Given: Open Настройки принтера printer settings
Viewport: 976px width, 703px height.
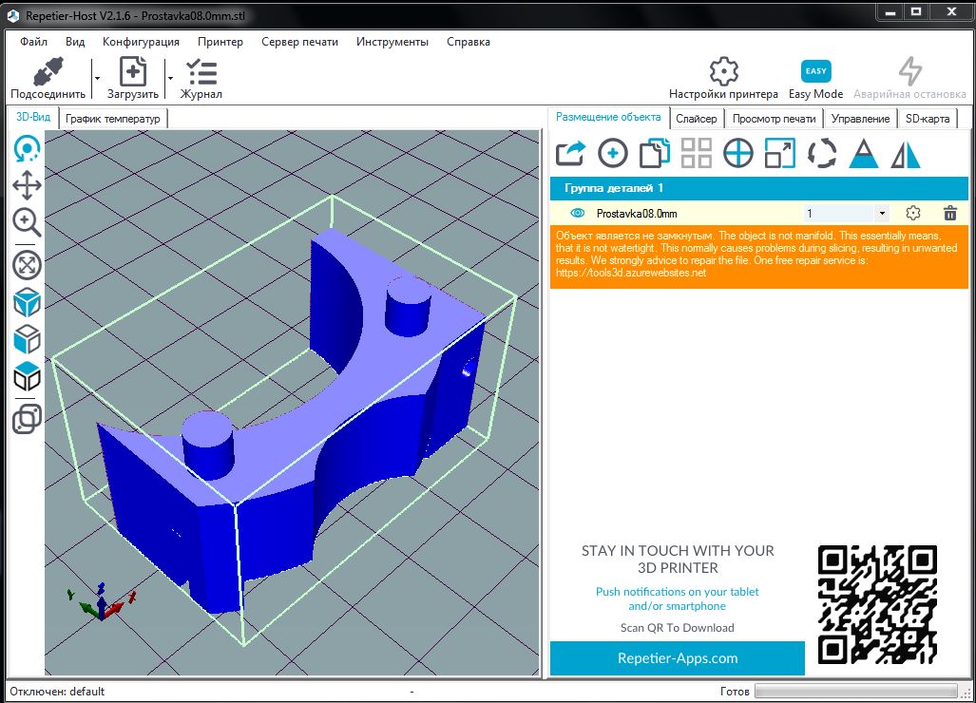Looking at the screenshot, I should click(x=723, y=78).
